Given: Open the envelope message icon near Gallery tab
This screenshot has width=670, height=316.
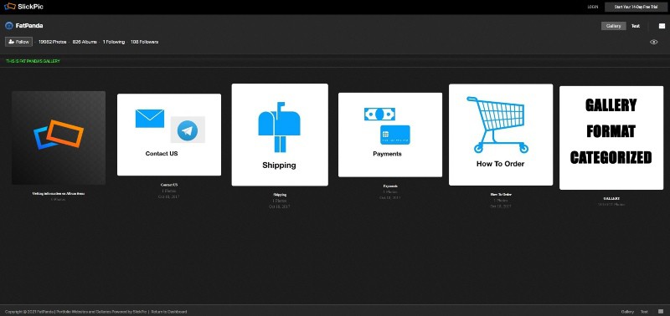Looking at the screenshot, I should [x=662, y=26].
